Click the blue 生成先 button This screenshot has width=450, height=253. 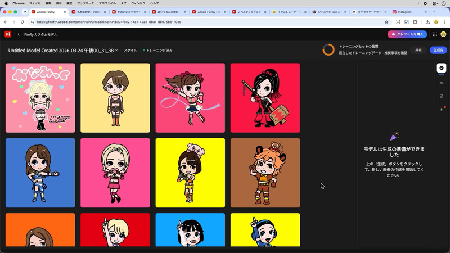click(x=438, y=50)
